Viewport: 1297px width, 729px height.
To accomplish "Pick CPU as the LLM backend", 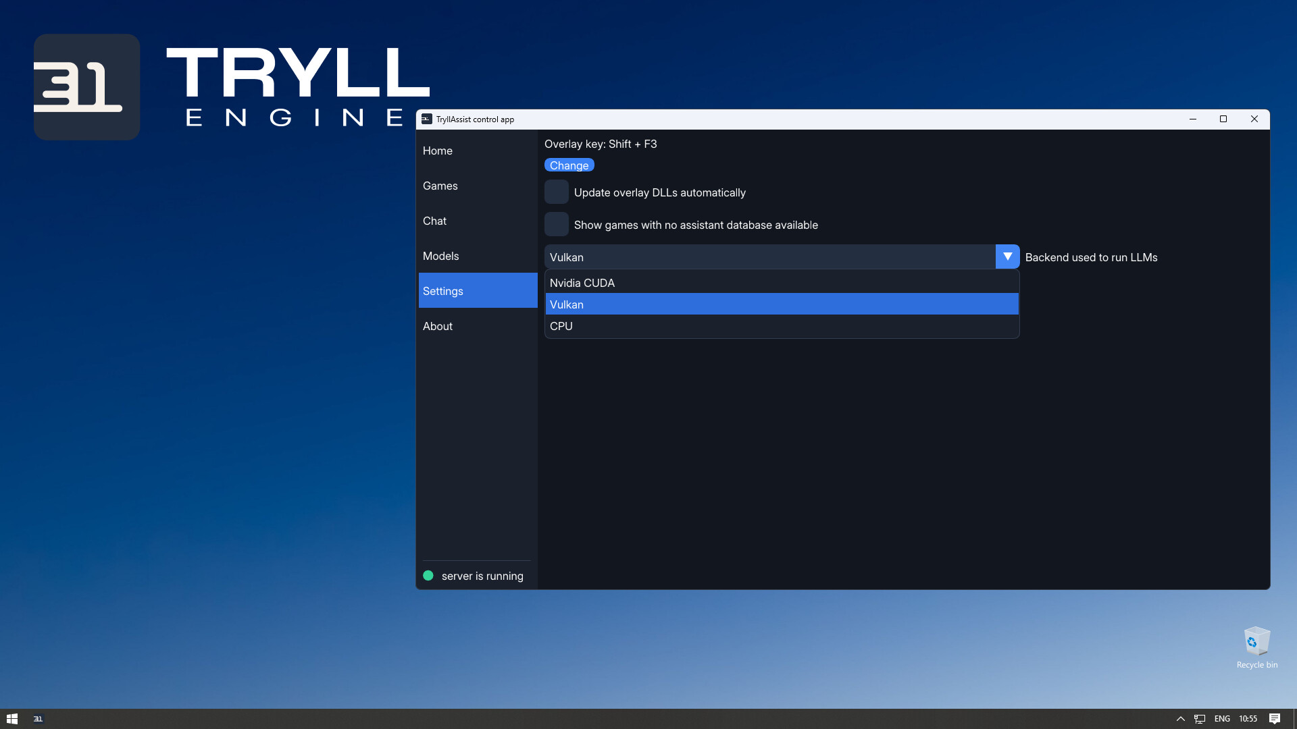I will tap(782, 326).
